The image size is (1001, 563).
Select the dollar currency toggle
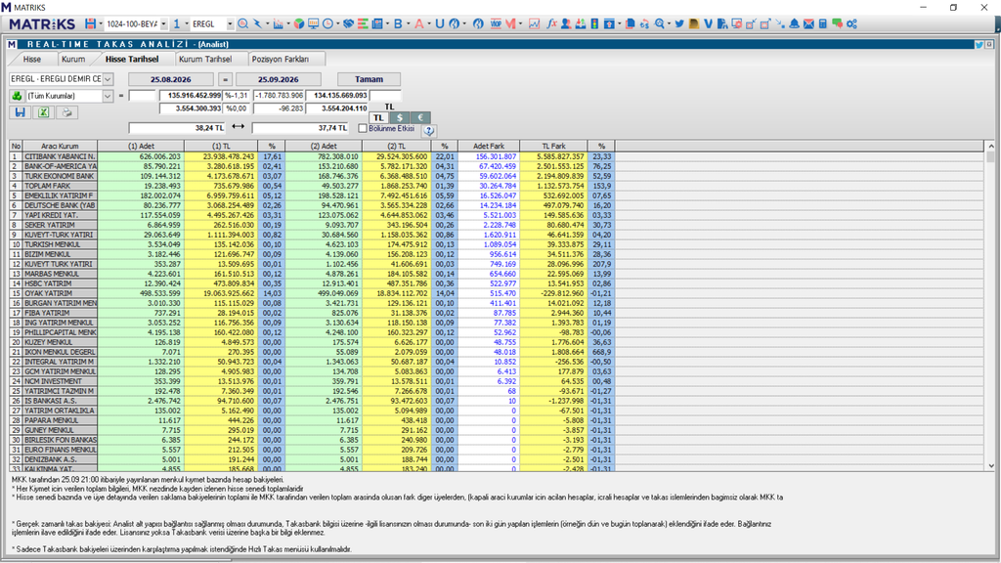pyautogui.click(x=400, y=117)
